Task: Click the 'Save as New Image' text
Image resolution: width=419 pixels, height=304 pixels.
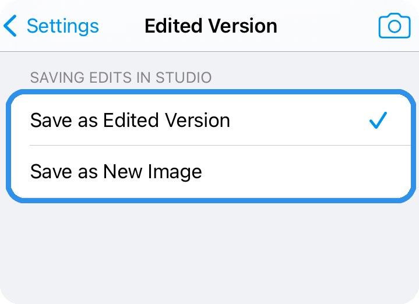Action: (x=116, y=172)
